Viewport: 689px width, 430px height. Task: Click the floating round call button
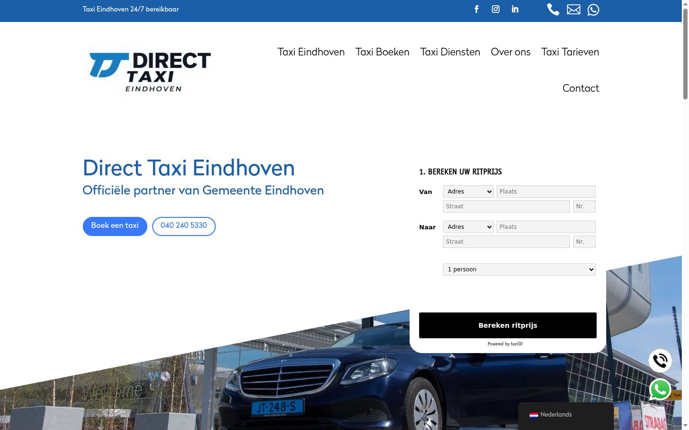click(660, 361)
